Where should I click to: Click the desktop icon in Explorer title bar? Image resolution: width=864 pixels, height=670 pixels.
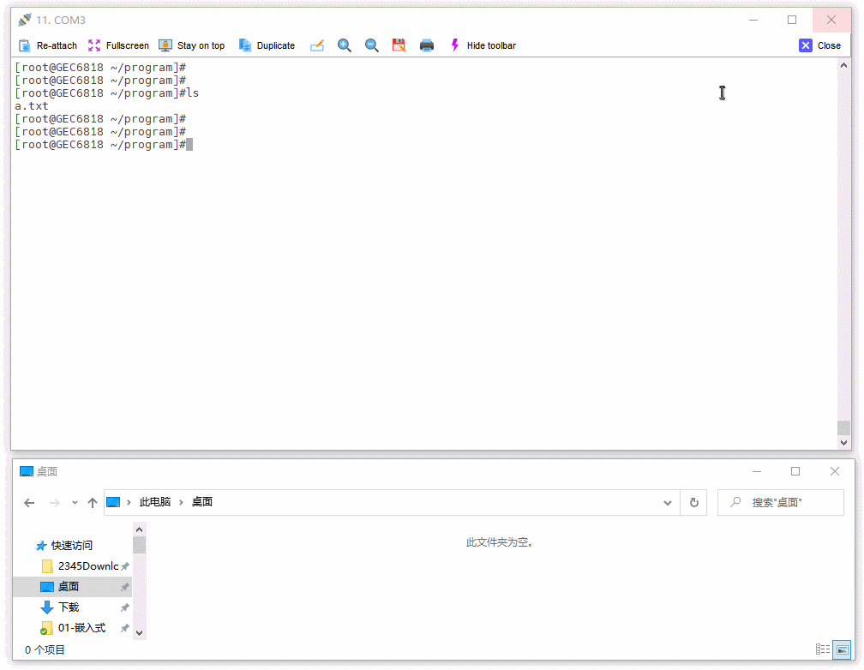27,471
